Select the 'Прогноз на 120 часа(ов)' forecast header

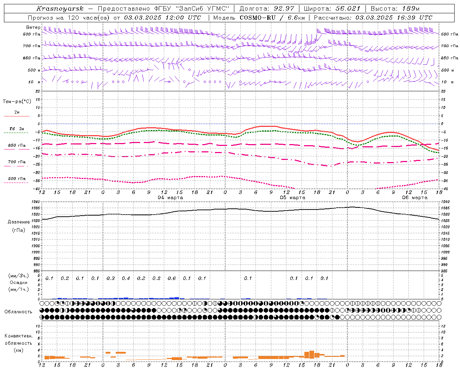coord(69,18)
